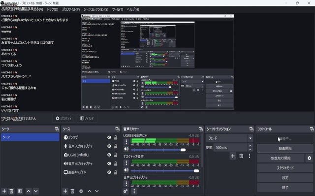Mute UGREEN音声 speaker icon in mixer
The image size is (315, 196).
[126, 149]
